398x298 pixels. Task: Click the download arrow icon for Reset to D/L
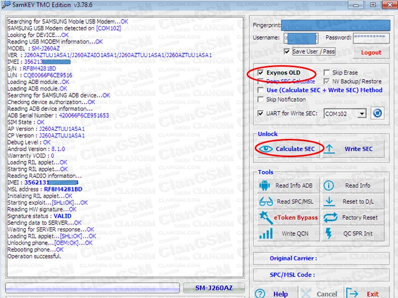pyautogui.click(x=329, y=202)
